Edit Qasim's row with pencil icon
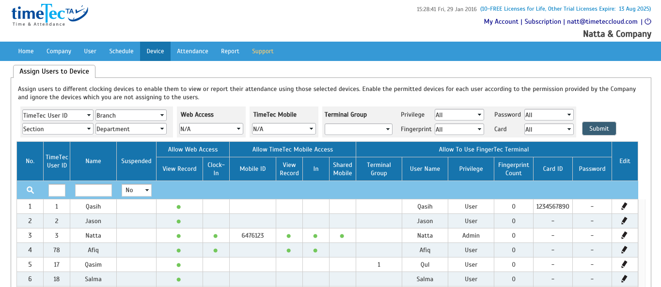 point(624,264)
